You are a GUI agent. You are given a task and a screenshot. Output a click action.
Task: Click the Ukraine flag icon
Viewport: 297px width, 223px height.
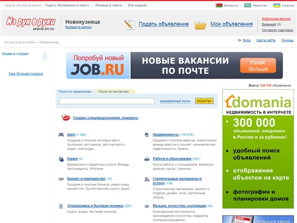click(x=277, y=5)
